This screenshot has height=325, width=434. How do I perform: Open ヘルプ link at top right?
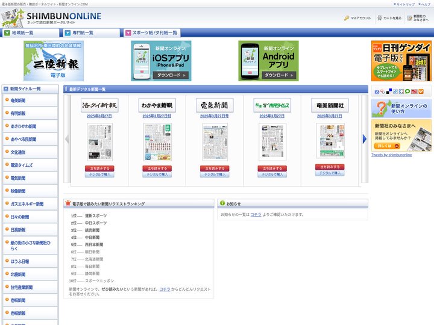tap(424, 4)
